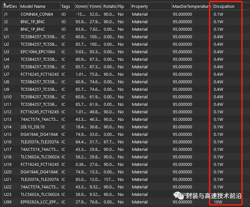Screen dimensions: 250x207
Task: Click the Property column header
Action: (151, 6)
